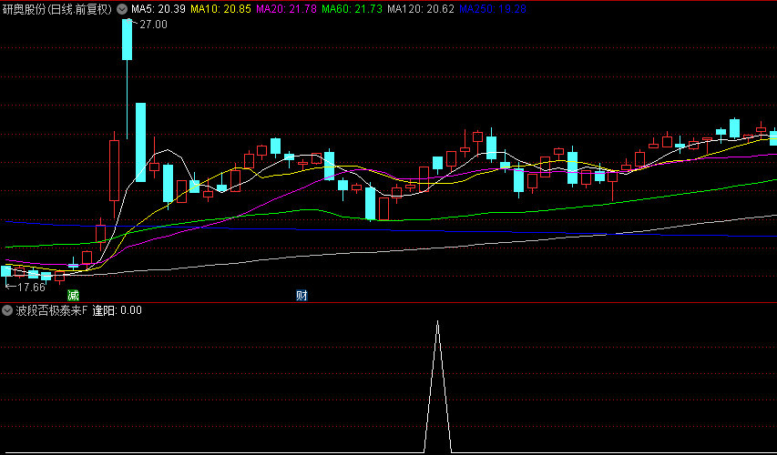The image size is (777, 455).
Task: Open the green 减 event marker
Action: click(74, 296)
